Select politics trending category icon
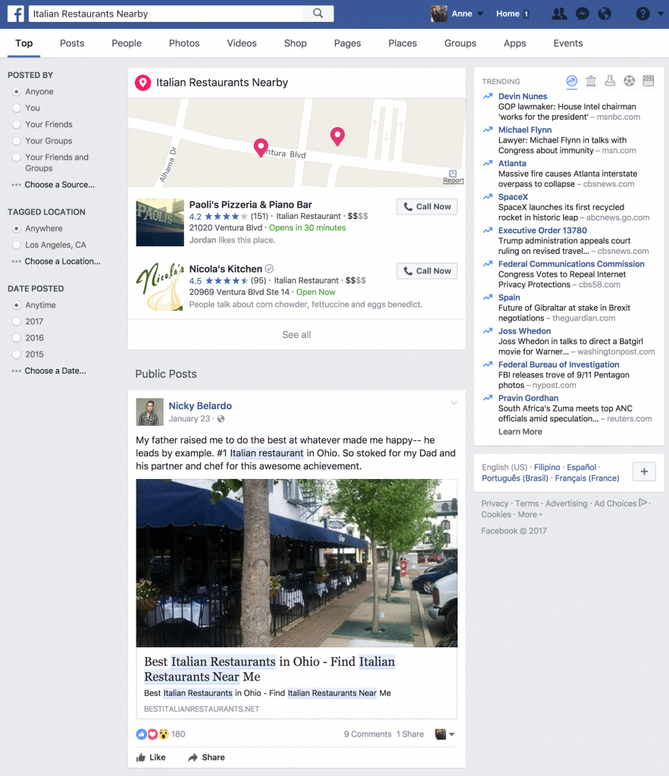This screenshot has height=776, width=669. [x=591, y=80]
